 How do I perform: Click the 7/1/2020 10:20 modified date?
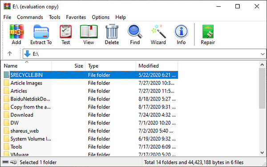(157, 123)
